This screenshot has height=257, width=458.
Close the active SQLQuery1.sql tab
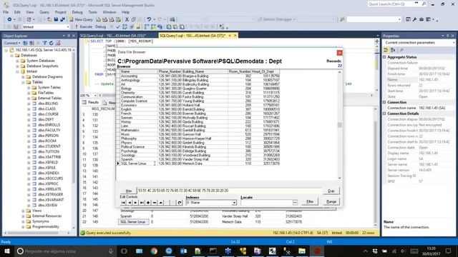tap(235, 36)
